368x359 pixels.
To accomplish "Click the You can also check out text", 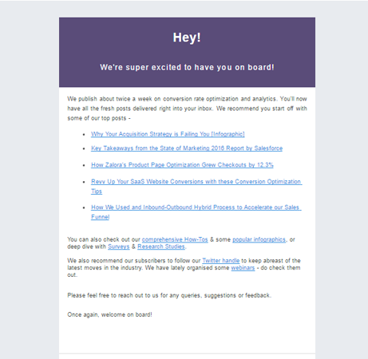I will pyautogui.click(x=104, y=239).
